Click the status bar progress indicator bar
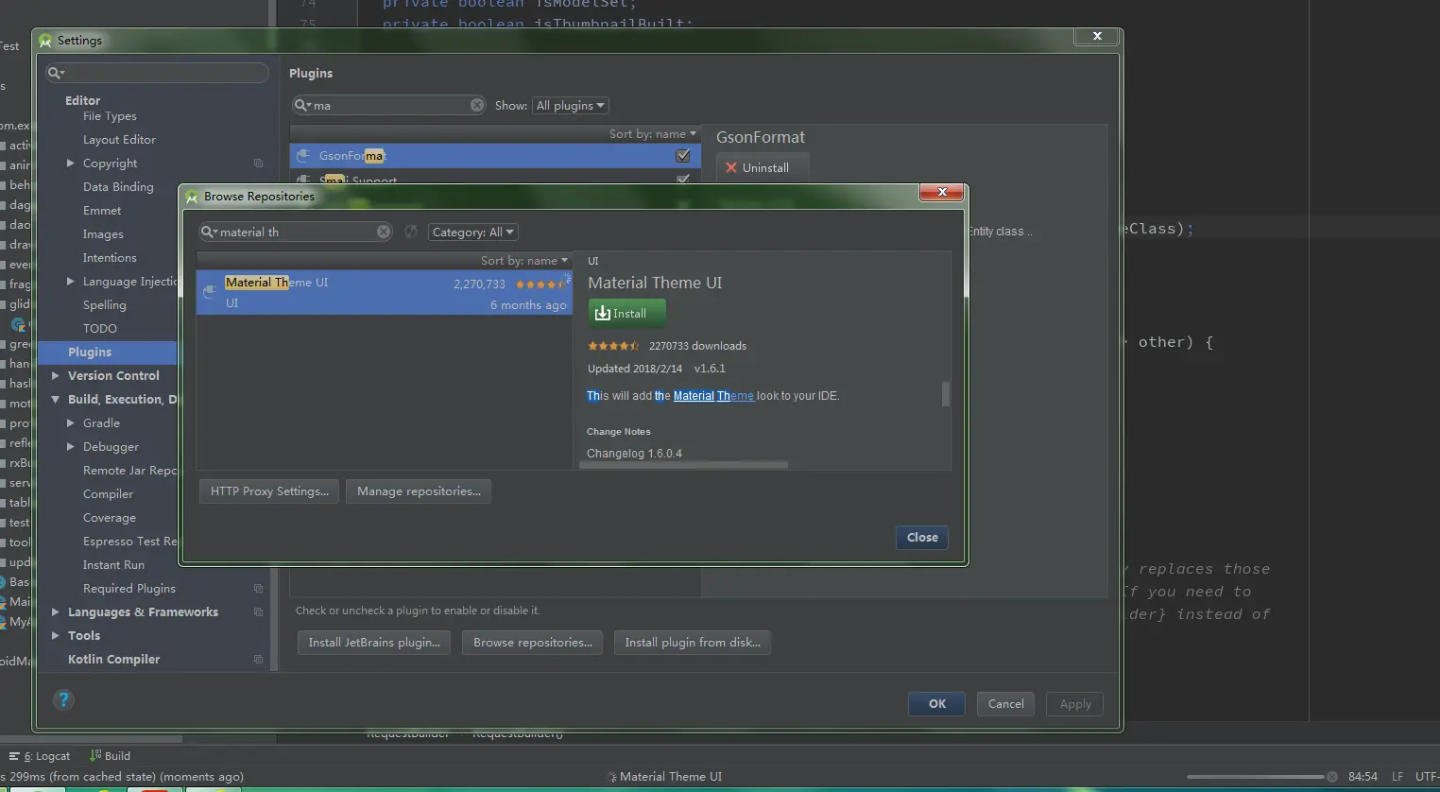 (x=1256, y=777)
